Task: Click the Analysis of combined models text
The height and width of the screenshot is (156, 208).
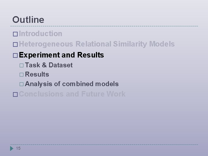Action: [x=72, y=84]
